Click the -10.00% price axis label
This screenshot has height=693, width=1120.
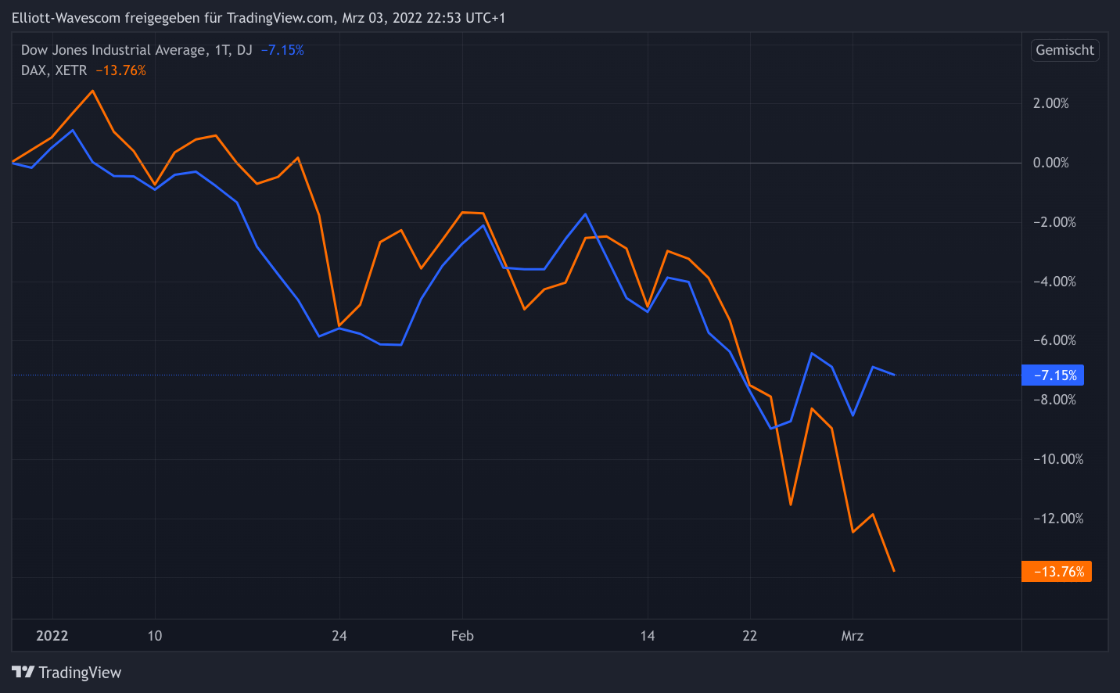1058,459
